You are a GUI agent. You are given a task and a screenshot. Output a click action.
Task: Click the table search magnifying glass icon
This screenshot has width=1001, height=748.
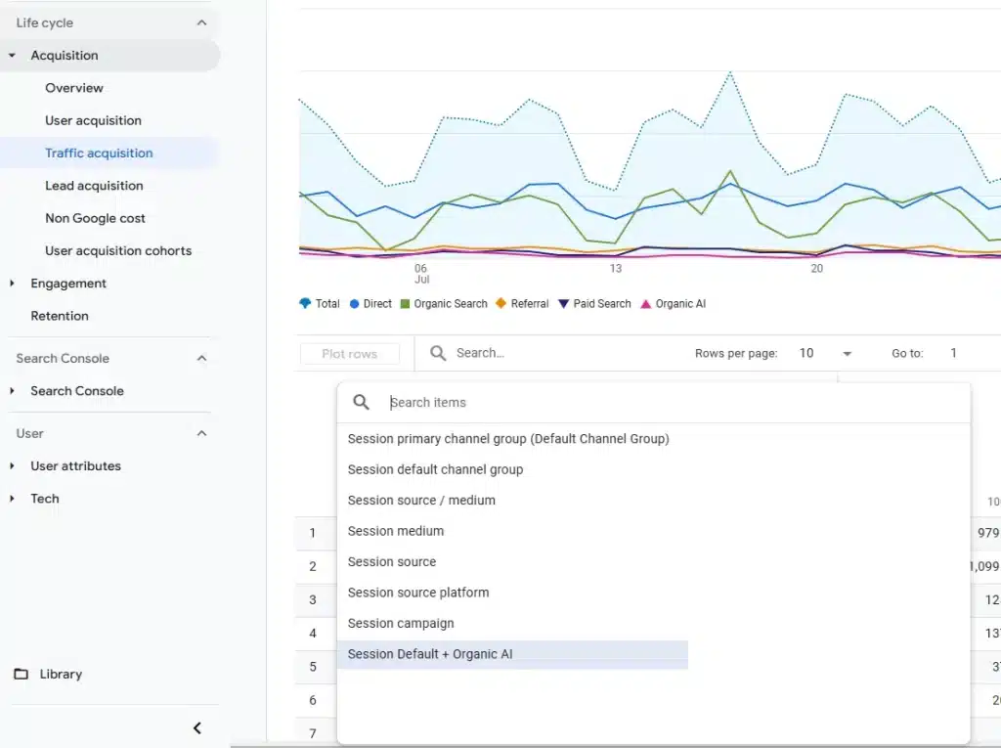pos(436,353)
